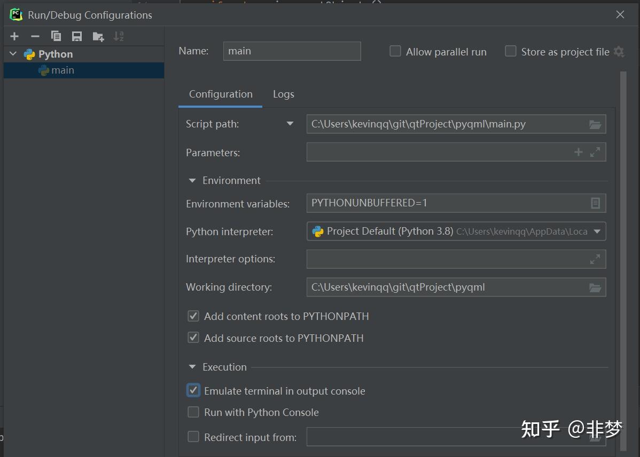Browse for the Script path file

coord(595,124)
